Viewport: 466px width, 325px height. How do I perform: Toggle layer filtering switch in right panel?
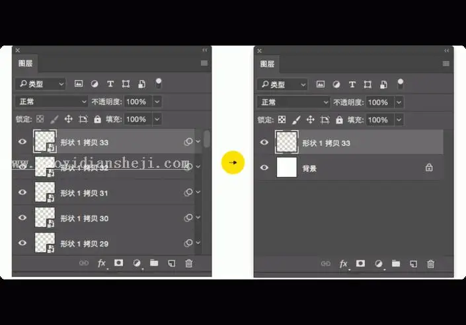[401, 84]
